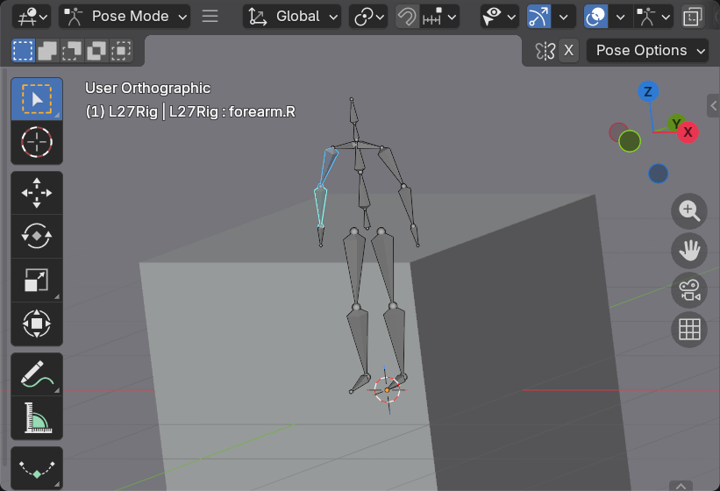Viewport: 720px width, 491px height.
Task: Open the pose overlay options icon
Action: click(652, 17)
